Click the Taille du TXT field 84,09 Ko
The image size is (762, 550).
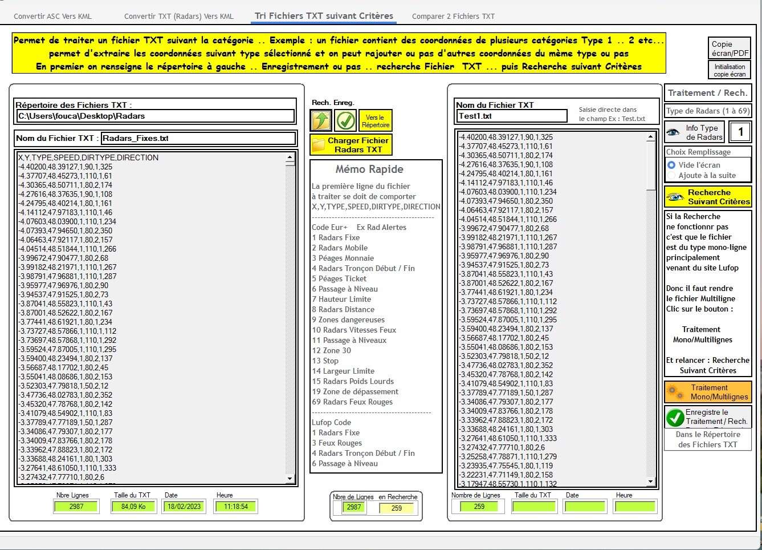(x=133, y=507)
